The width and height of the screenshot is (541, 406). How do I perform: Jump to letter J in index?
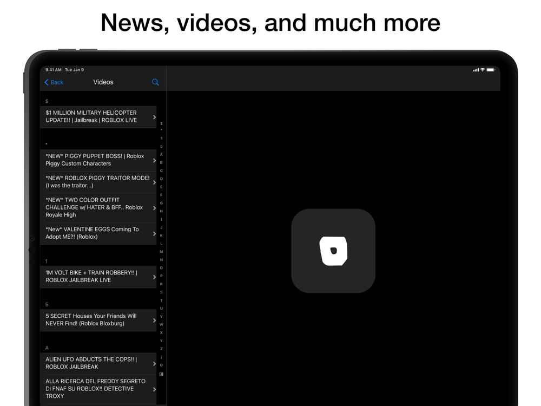(161, 227)
